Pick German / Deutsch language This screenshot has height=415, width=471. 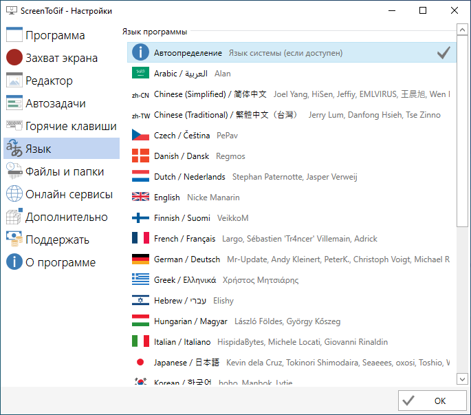coord(292,259)
